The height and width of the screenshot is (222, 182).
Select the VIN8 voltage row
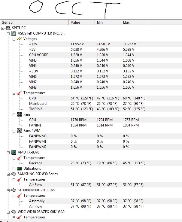click(x=105, y=87)
